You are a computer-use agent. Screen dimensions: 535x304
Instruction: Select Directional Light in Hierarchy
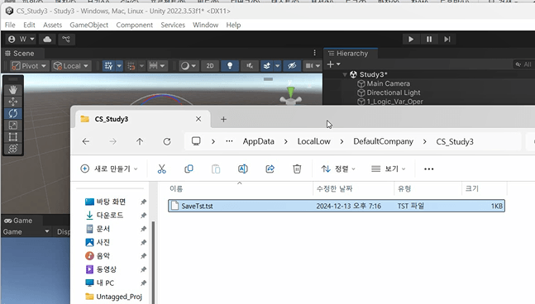(394, 93)
